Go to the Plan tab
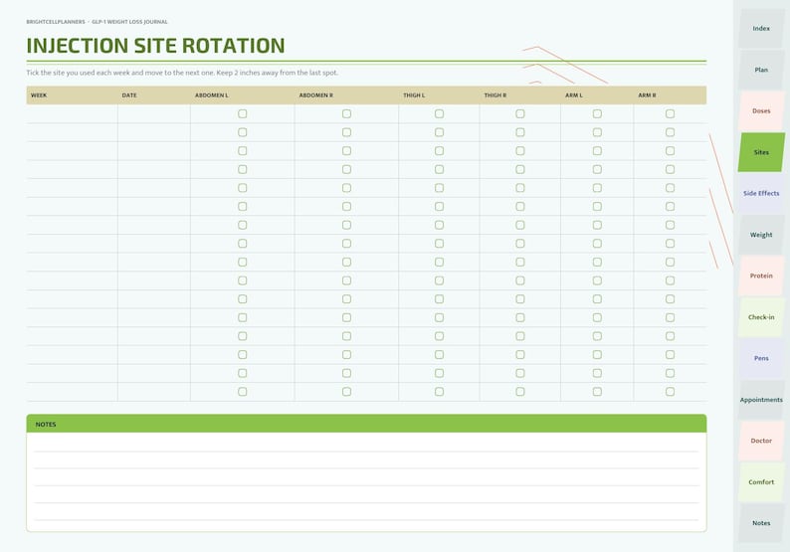 [x=761, y=70]
